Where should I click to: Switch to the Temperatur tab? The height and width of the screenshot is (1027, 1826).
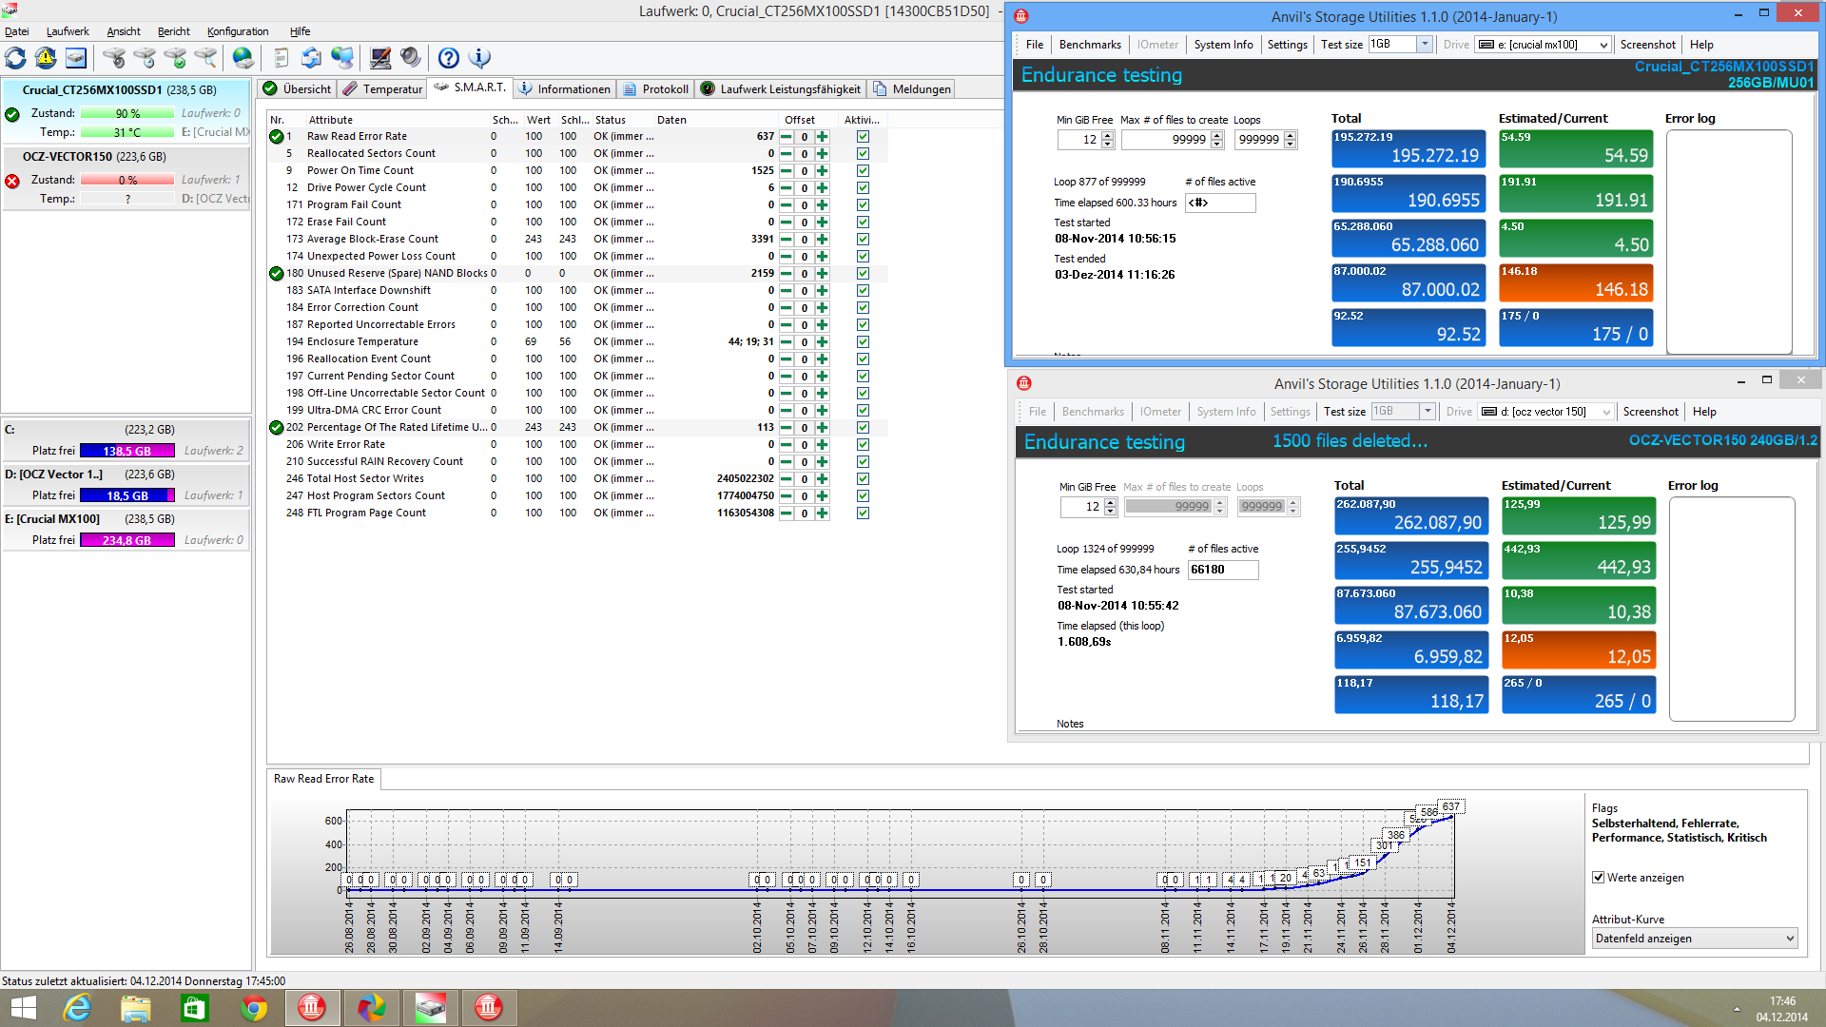click(x=382, y=89)
